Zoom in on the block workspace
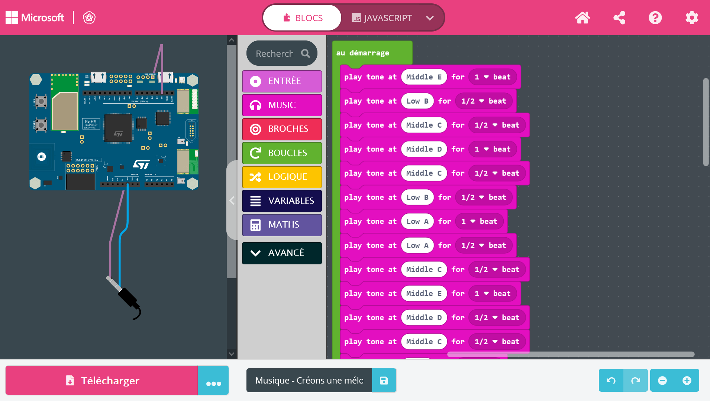Image resolution: width=710 pixels, height=401 pixels. pyautogui.click(x=687, y=380)
